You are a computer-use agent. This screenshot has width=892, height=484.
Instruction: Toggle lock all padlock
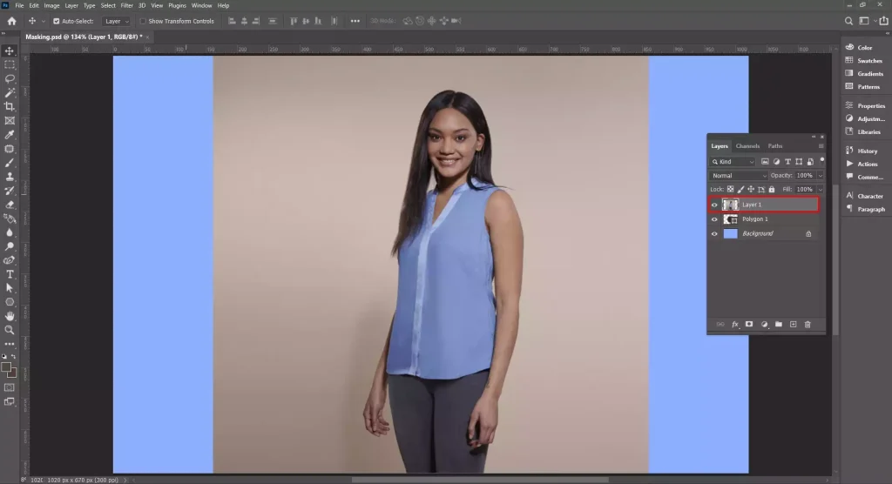point(772,190)
